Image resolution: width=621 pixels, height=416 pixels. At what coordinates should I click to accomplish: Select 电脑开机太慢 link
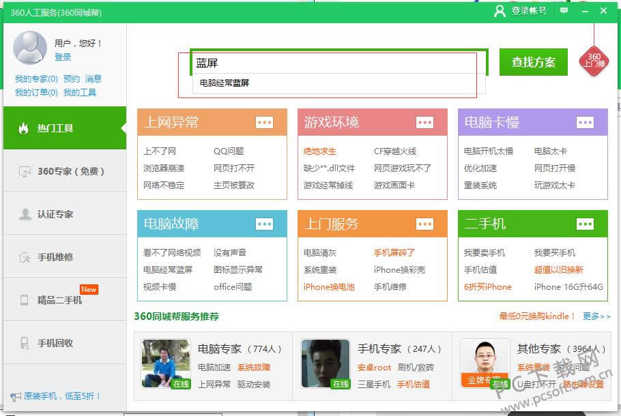pyautogui.click(x=489, y=151)
